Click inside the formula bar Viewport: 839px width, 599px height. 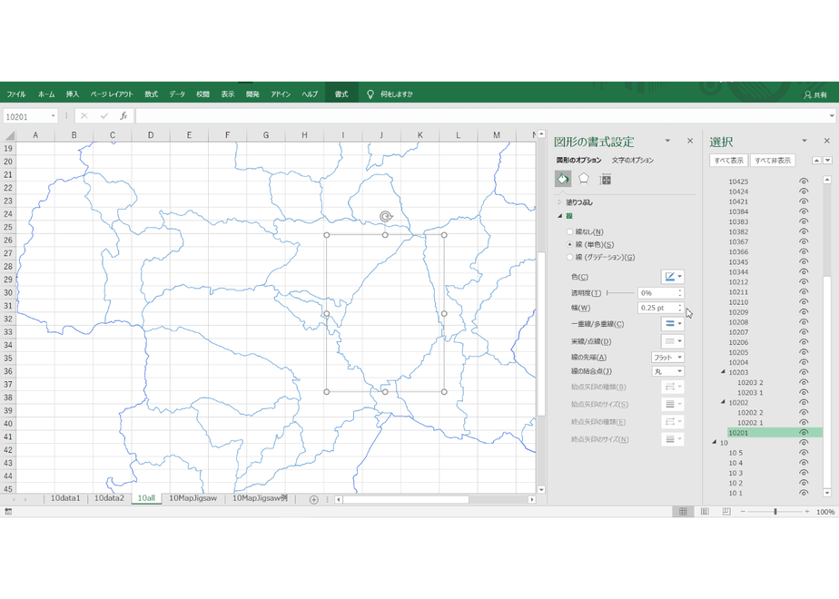click(481, 116)
